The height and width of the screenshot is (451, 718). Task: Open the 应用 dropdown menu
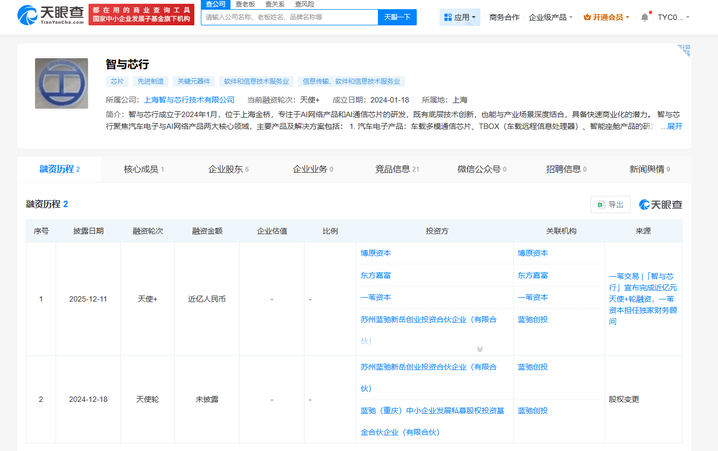(x=460, y=17)
